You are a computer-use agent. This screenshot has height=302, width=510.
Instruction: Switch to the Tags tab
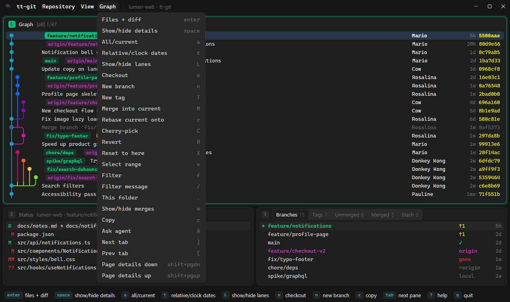point(320,215)
